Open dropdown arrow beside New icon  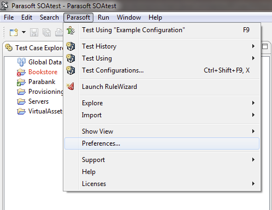(23, 32)
